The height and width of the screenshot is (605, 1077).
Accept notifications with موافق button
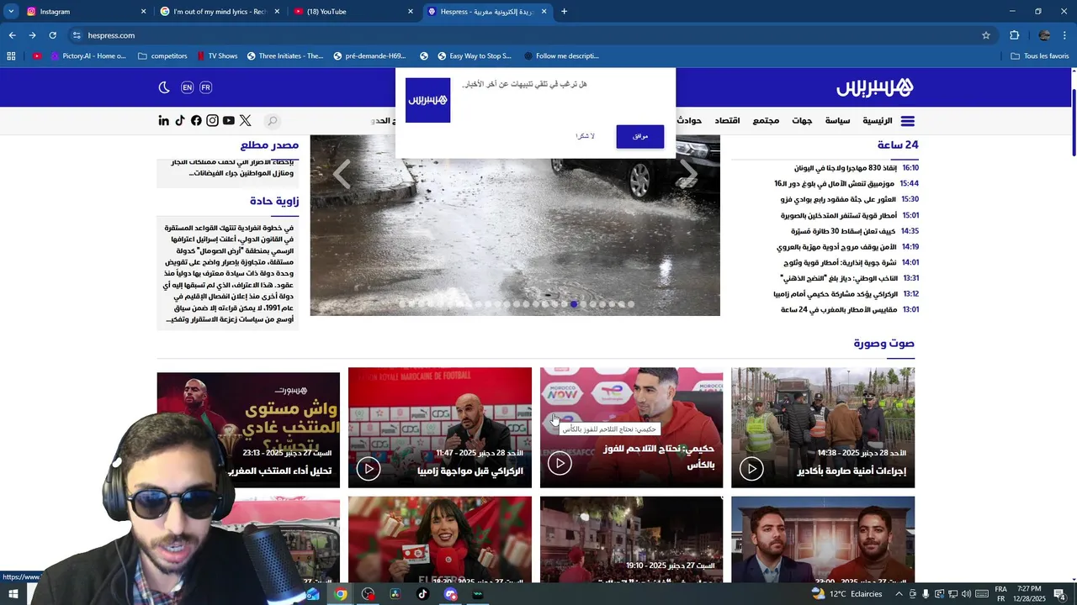(639, 136)
